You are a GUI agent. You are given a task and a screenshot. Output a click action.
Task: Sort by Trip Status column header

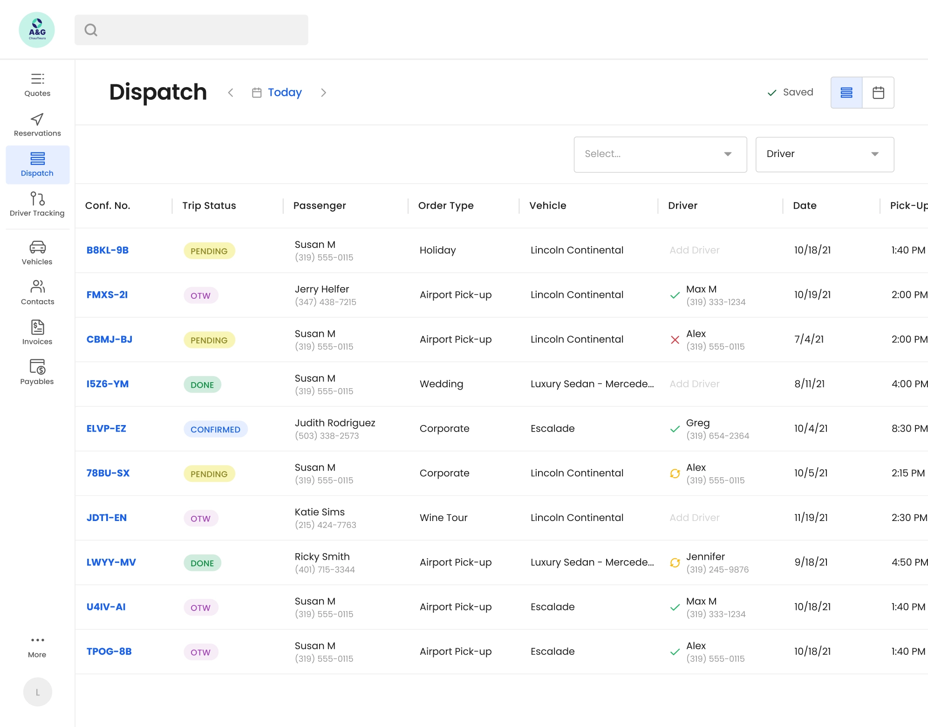tap(209, 206)
